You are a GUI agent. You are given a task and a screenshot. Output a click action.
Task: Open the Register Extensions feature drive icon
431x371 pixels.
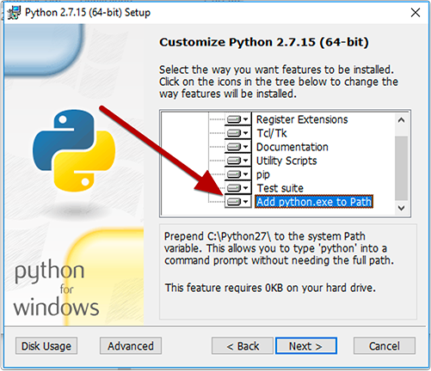click(237, 119)
